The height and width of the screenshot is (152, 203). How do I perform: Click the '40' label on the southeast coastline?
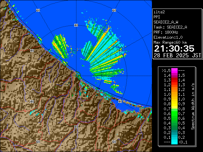coord(120,101)
